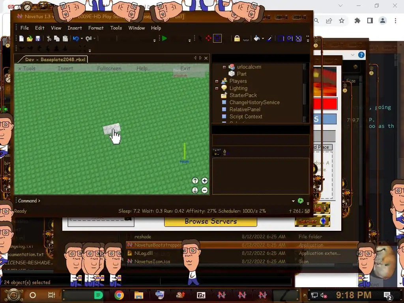Open a file with the folder icon

coord(30,39)
